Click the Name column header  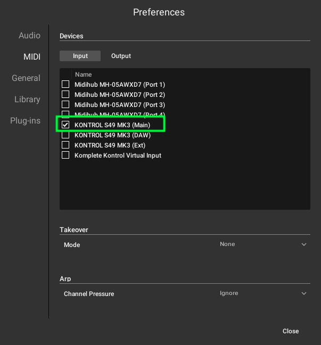click(x=83, y=75)
